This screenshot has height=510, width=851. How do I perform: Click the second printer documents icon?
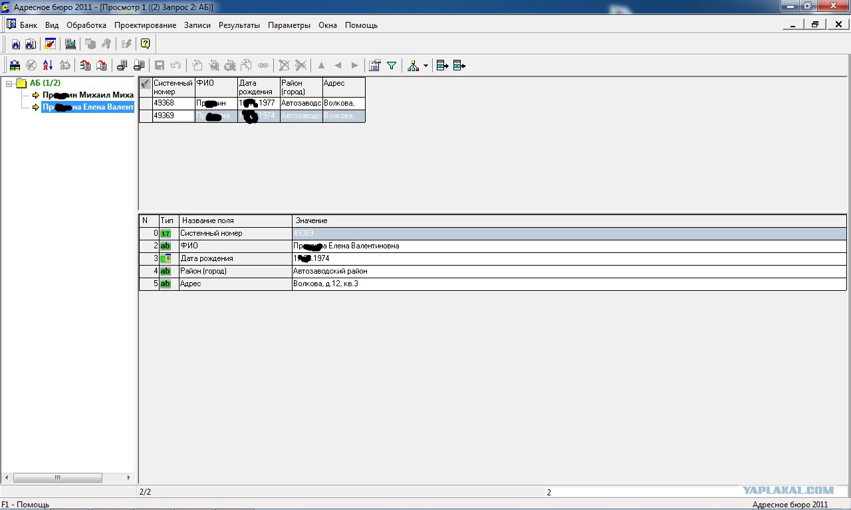coord(139,65)
